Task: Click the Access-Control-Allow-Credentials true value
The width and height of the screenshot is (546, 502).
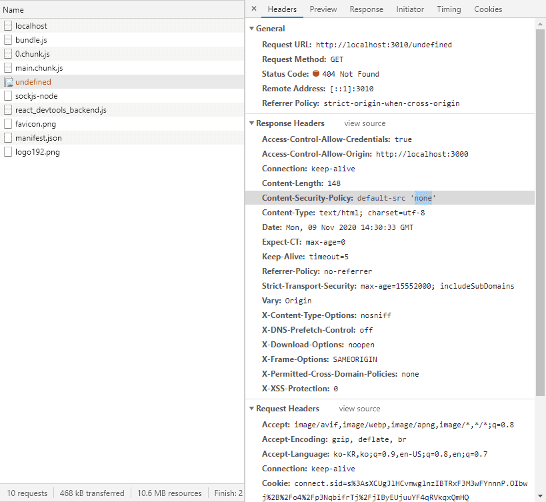Action: click(x=403, y=139)
